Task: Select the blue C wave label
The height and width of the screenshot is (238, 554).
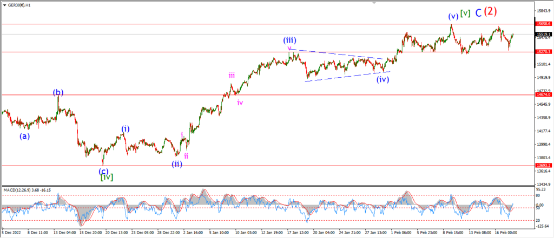Action: click(478, 13)
